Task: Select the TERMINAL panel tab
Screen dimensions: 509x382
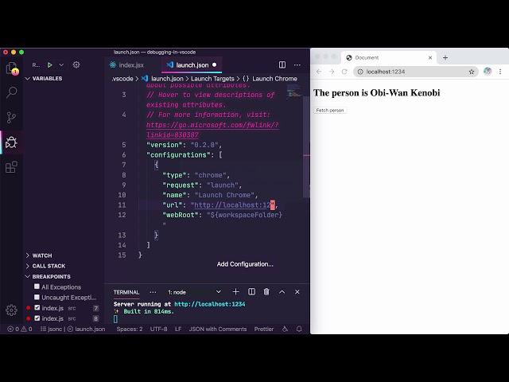Action: click(x=126, y=292)
